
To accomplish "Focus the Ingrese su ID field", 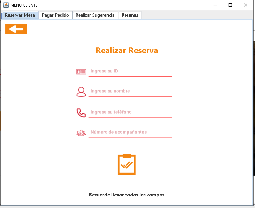I will 130,72.
